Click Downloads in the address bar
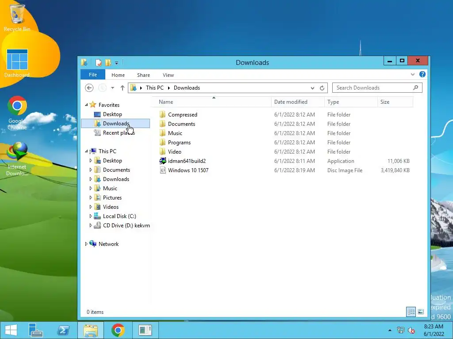Viewport: 453px width, 339px height. 187,88
